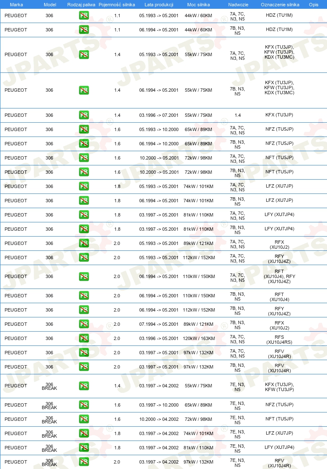The width and height of the screenshot is (327, 469).
Task: Click fuel icon in 74kW row dated 06.1994
Action: click(84, 201)
